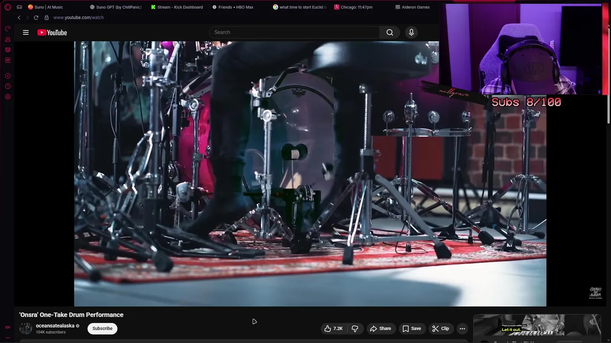Dislike the video with thumbs-down
The image size is (611, 343).
[x=355, y=328]
